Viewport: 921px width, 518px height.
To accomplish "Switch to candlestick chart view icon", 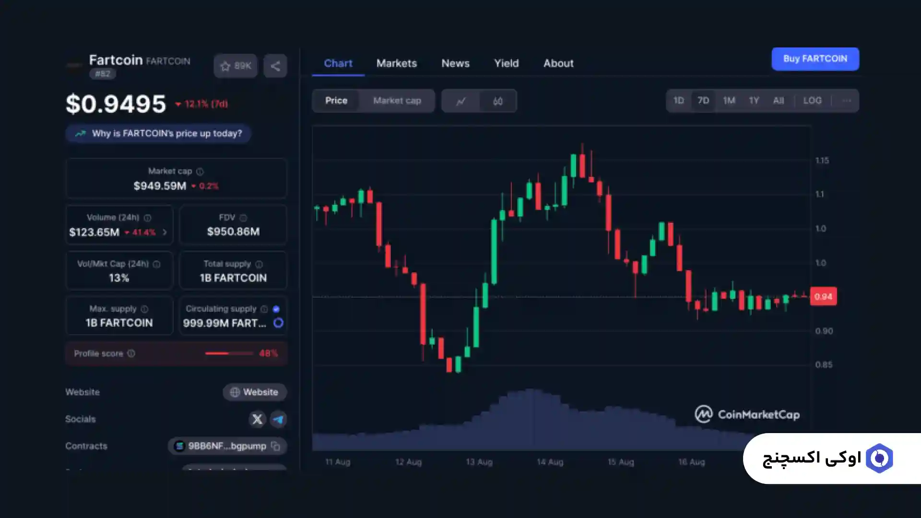I will click(x=497, y=101).
